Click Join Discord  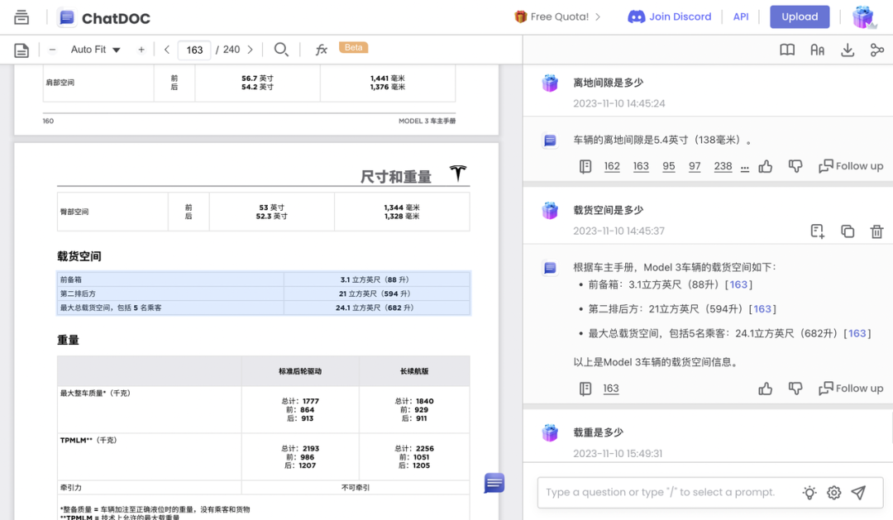tap(670, 16)
